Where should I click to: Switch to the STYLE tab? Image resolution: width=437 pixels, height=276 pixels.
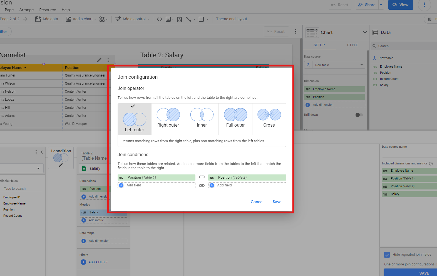(x=352, y=45)
